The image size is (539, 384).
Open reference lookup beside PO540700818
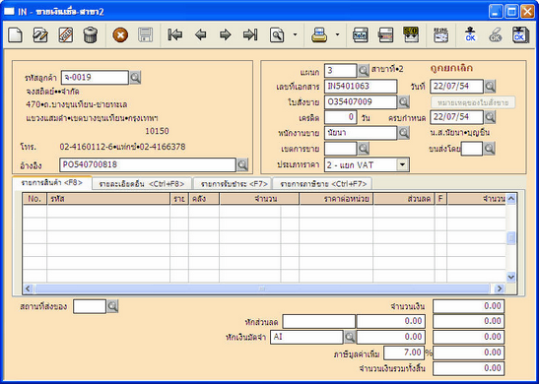click(242, 164)
